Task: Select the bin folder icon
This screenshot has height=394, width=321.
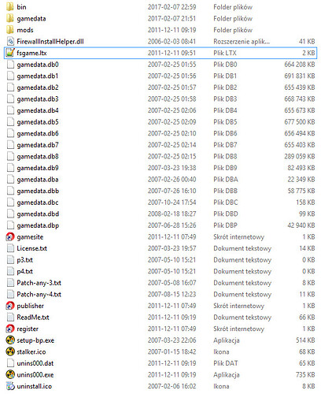Action: [10, 7]
